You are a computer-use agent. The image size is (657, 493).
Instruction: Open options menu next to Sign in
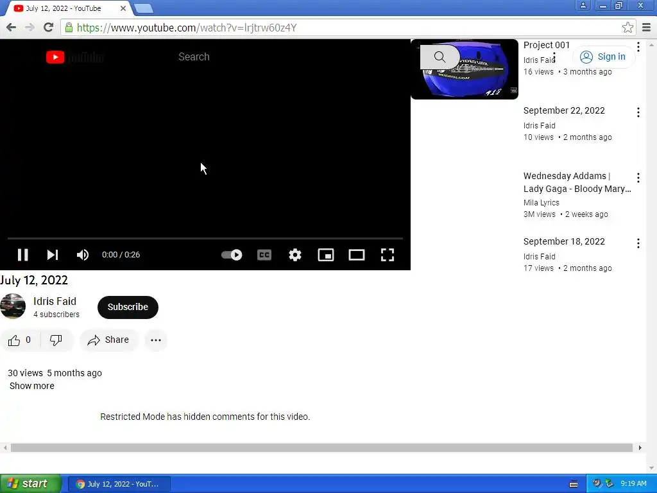point(554,56)
